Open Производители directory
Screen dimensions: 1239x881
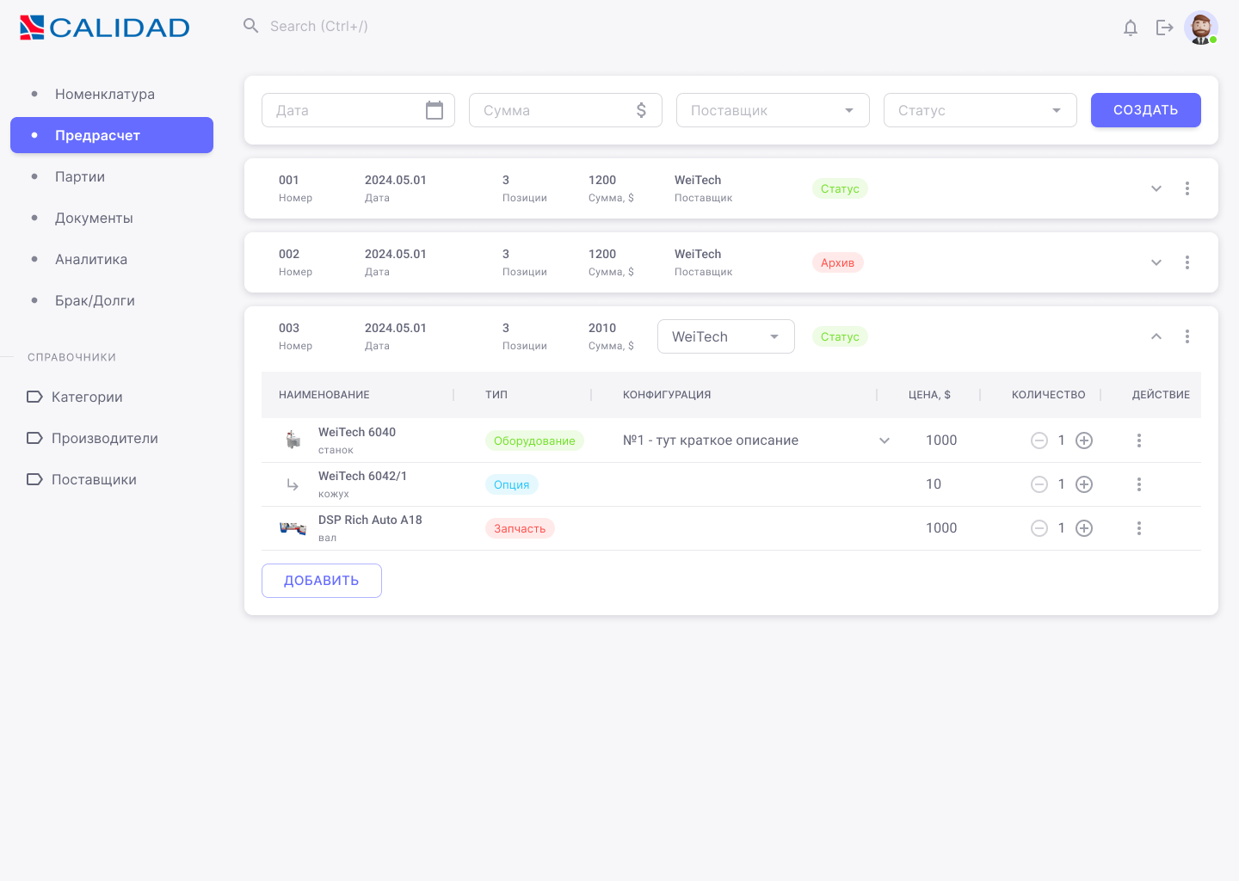point(105,438)
